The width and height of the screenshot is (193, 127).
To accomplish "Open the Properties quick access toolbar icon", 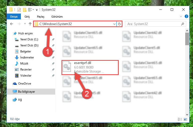I will click(x=19, y=10).
